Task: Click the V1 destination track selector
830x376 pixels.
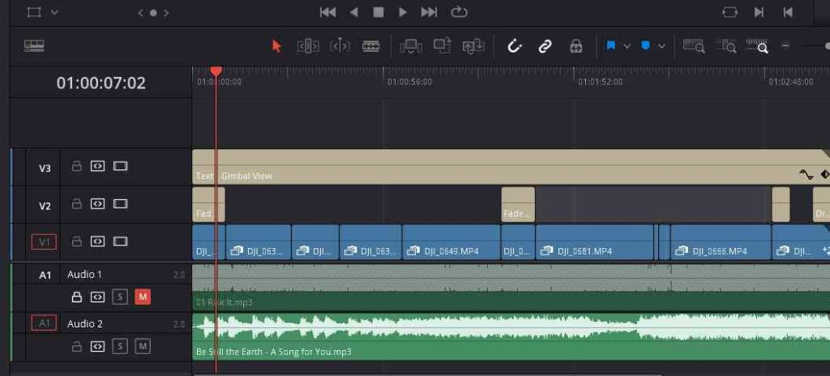Action: pyautogui.click(x=45, y=241)
